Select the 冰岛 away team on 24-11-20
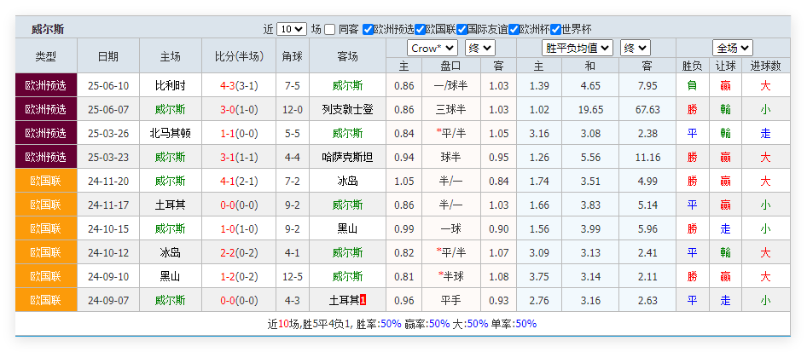The width and height of the screenshot is (807, 352). [x=347, y=181]
